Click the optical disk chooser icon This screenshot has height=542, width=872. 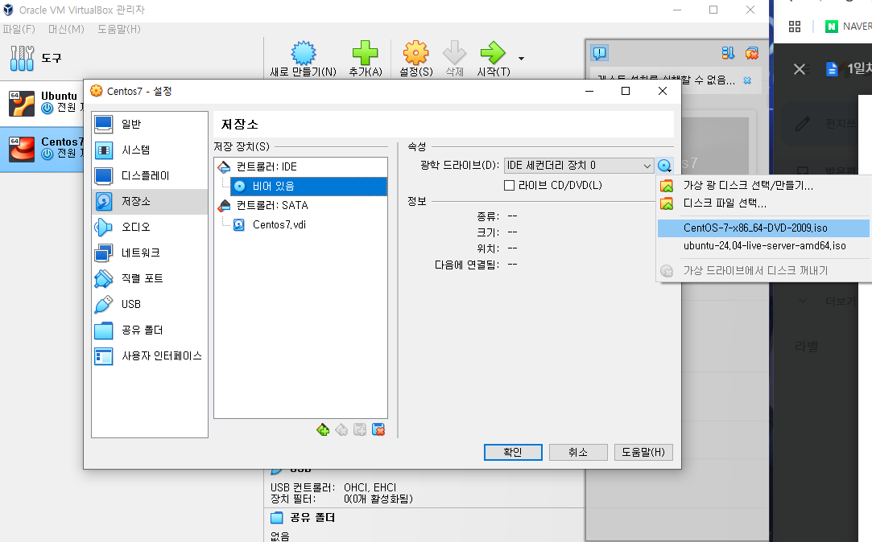664,166
